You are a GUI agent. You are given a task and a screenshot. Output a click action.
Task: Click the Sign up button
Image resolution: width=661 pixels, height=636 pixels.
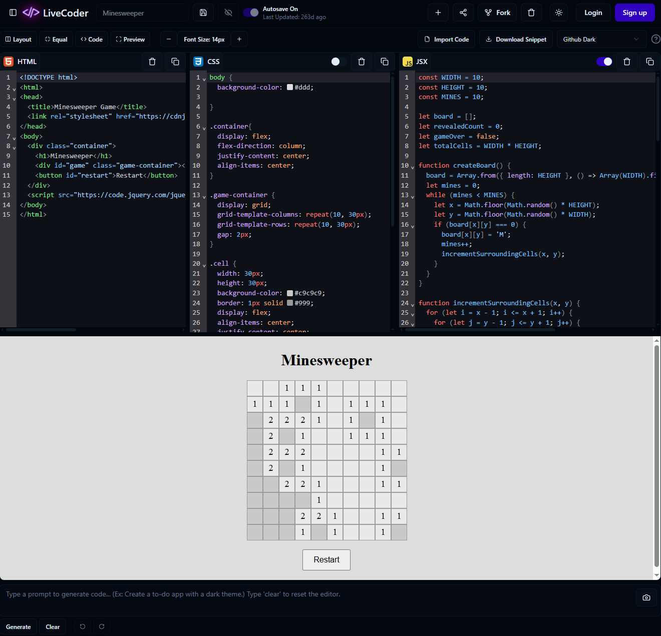pos(634,13)
